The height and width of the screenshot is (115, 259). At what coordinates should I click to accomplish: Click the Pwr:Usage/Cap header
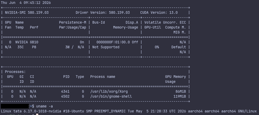click(x=73, y=28)
